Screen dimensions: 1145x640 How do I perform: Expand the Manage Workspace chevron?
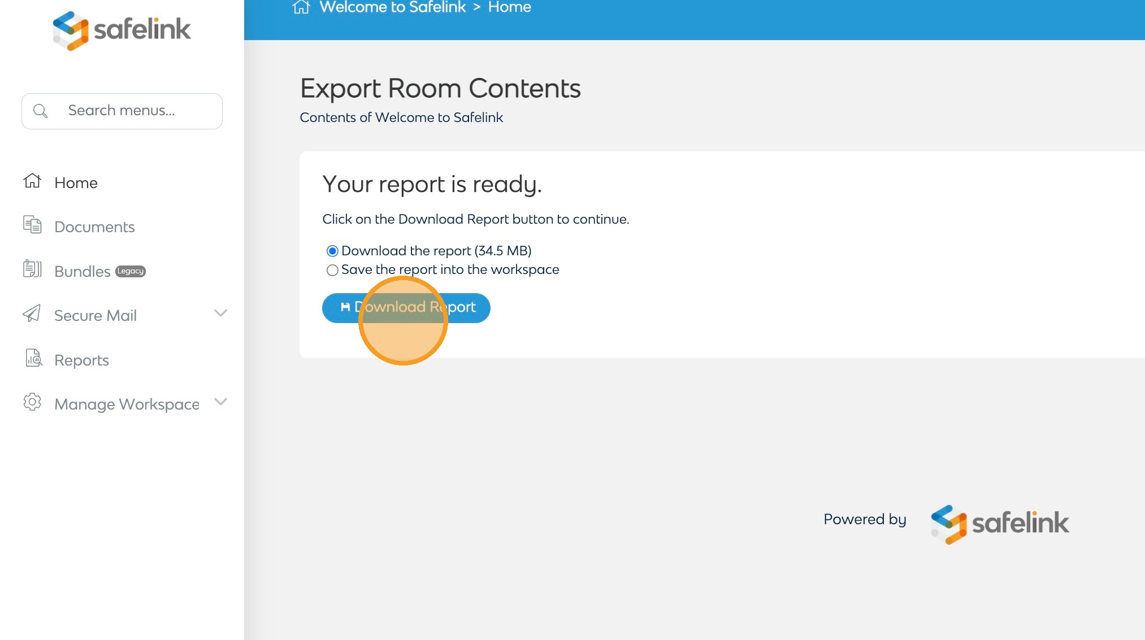click(220, 402)
